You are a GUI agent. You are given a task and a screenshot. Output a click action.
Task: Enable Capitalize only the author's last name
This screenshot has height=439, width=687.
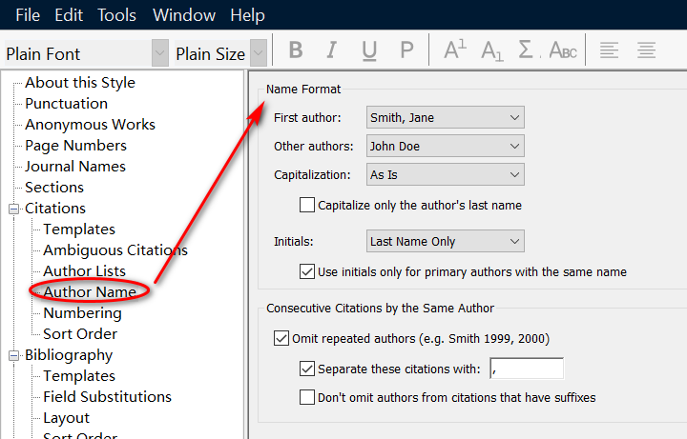(307, 205)
